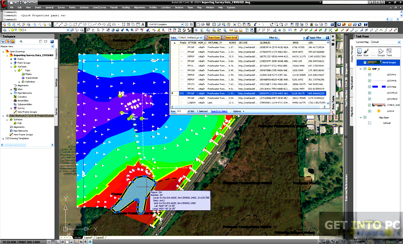Viewport: 403px width, 244px height.
Task: Select the Circle drawing tool
Action: point(85,24)
